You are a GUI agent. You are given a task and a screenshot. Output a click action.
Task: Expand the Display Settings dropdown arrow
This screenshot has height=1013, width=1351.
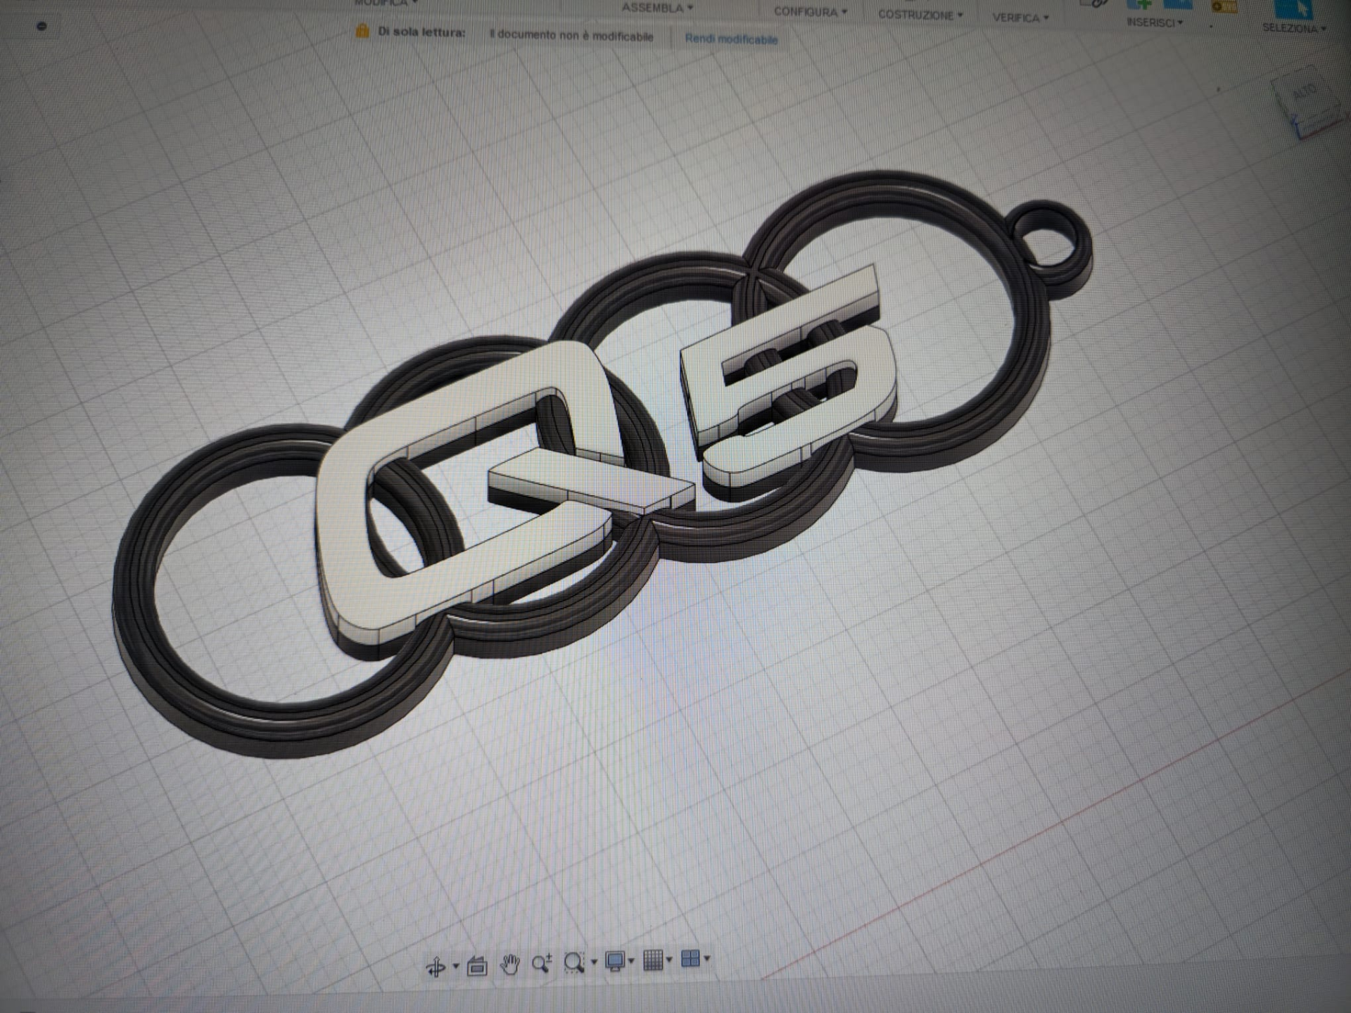(x=631, y=960)
